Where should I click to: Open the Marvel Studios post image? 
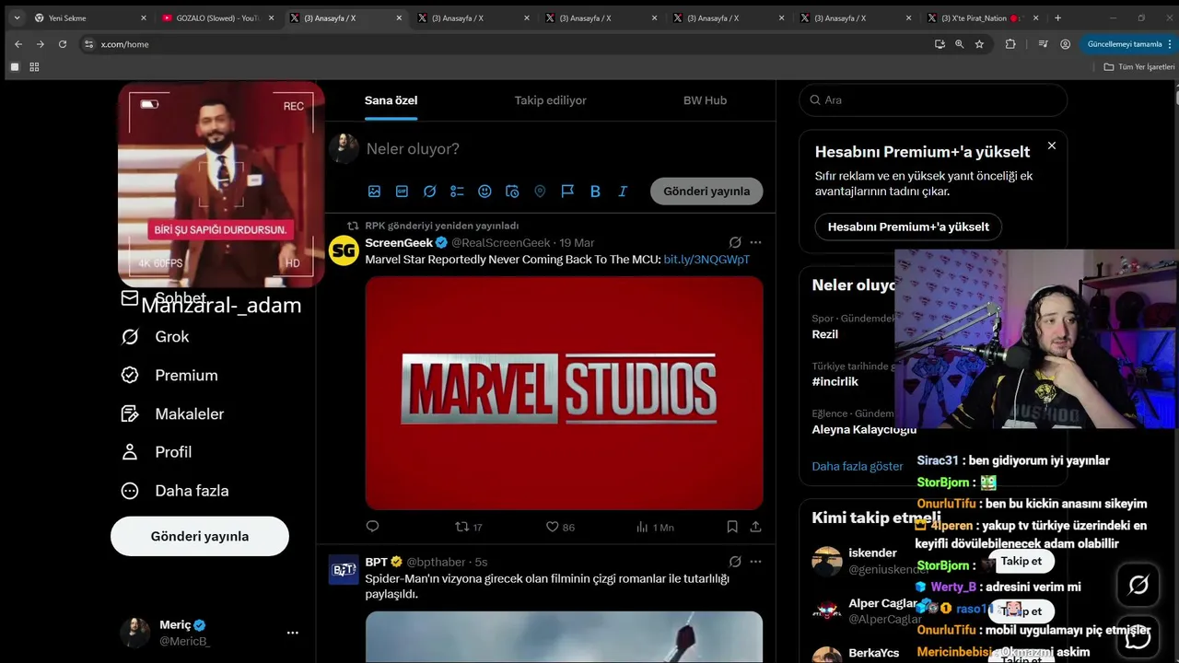[x=564, y=393]
